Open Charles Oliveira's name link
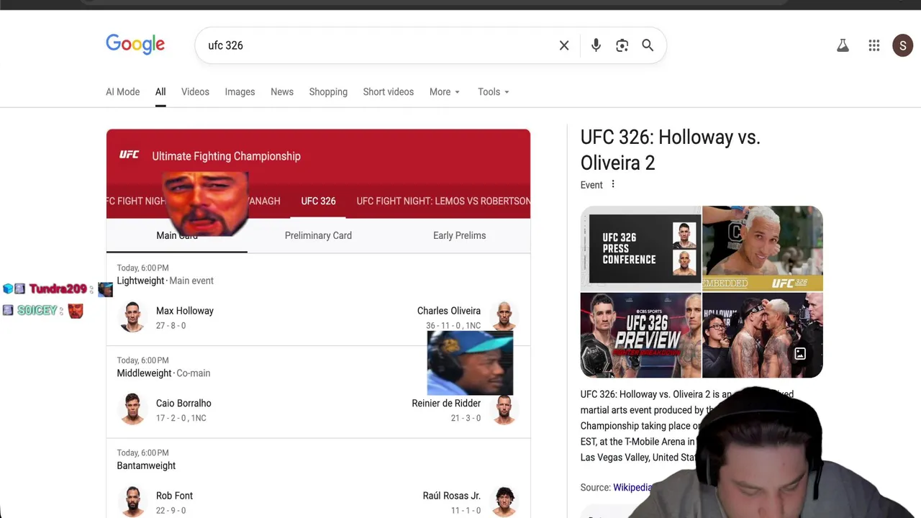The height and width of the screenshot is (518, 921). (449, 311)
